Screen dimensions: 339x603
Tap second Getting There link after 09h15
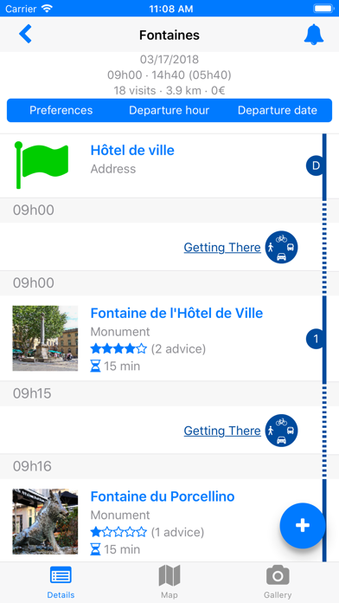click(222, 431)
